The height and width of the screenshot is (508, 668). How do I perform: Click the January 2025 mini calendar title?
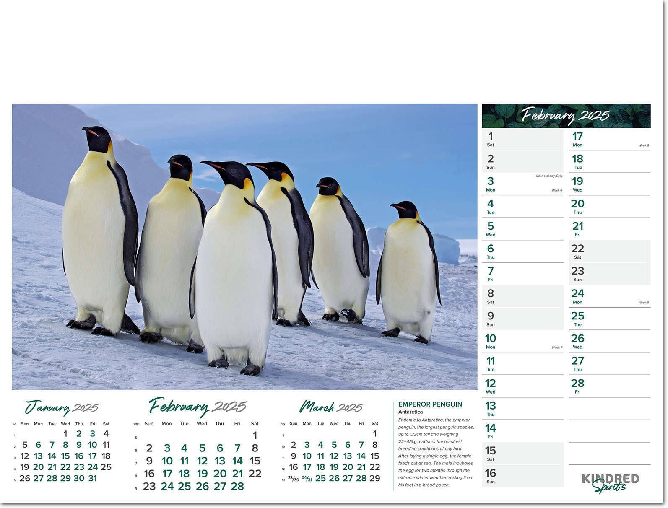tap(62, 407)
